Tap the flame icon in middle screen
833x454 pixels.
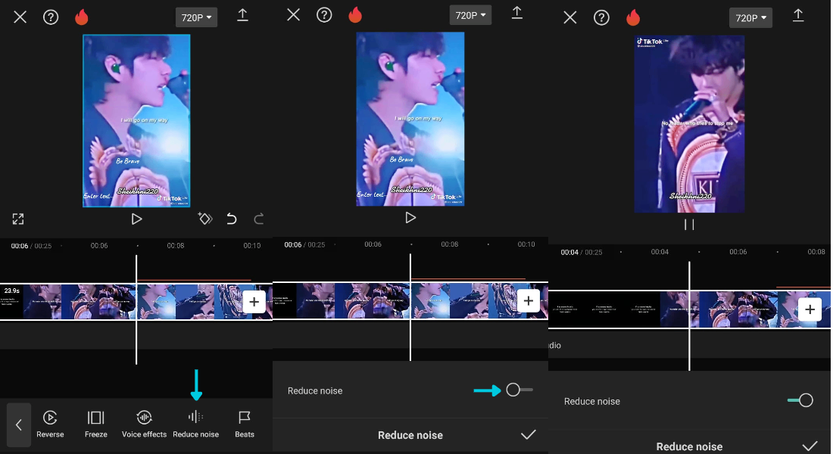click(x=355, y=15)
